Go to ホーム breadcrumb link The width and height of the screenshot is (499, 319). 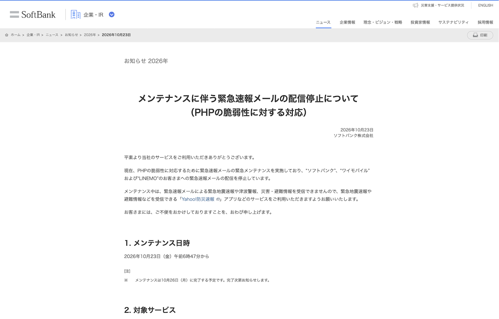tap(15, 35)
